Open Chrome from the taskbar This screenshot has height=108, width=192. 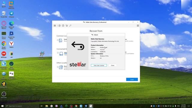click(76, 106)
